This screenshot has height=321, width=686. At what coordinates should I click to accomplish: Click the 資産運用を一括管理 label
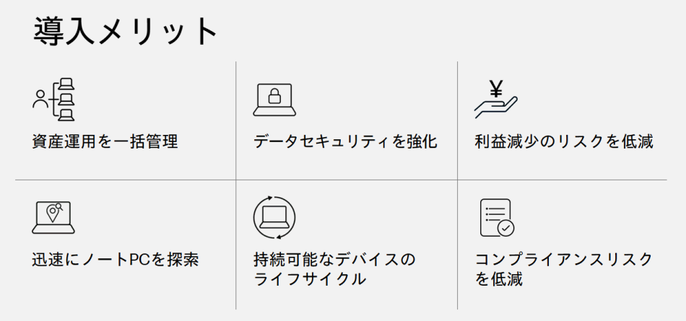(x=105, y=141)
